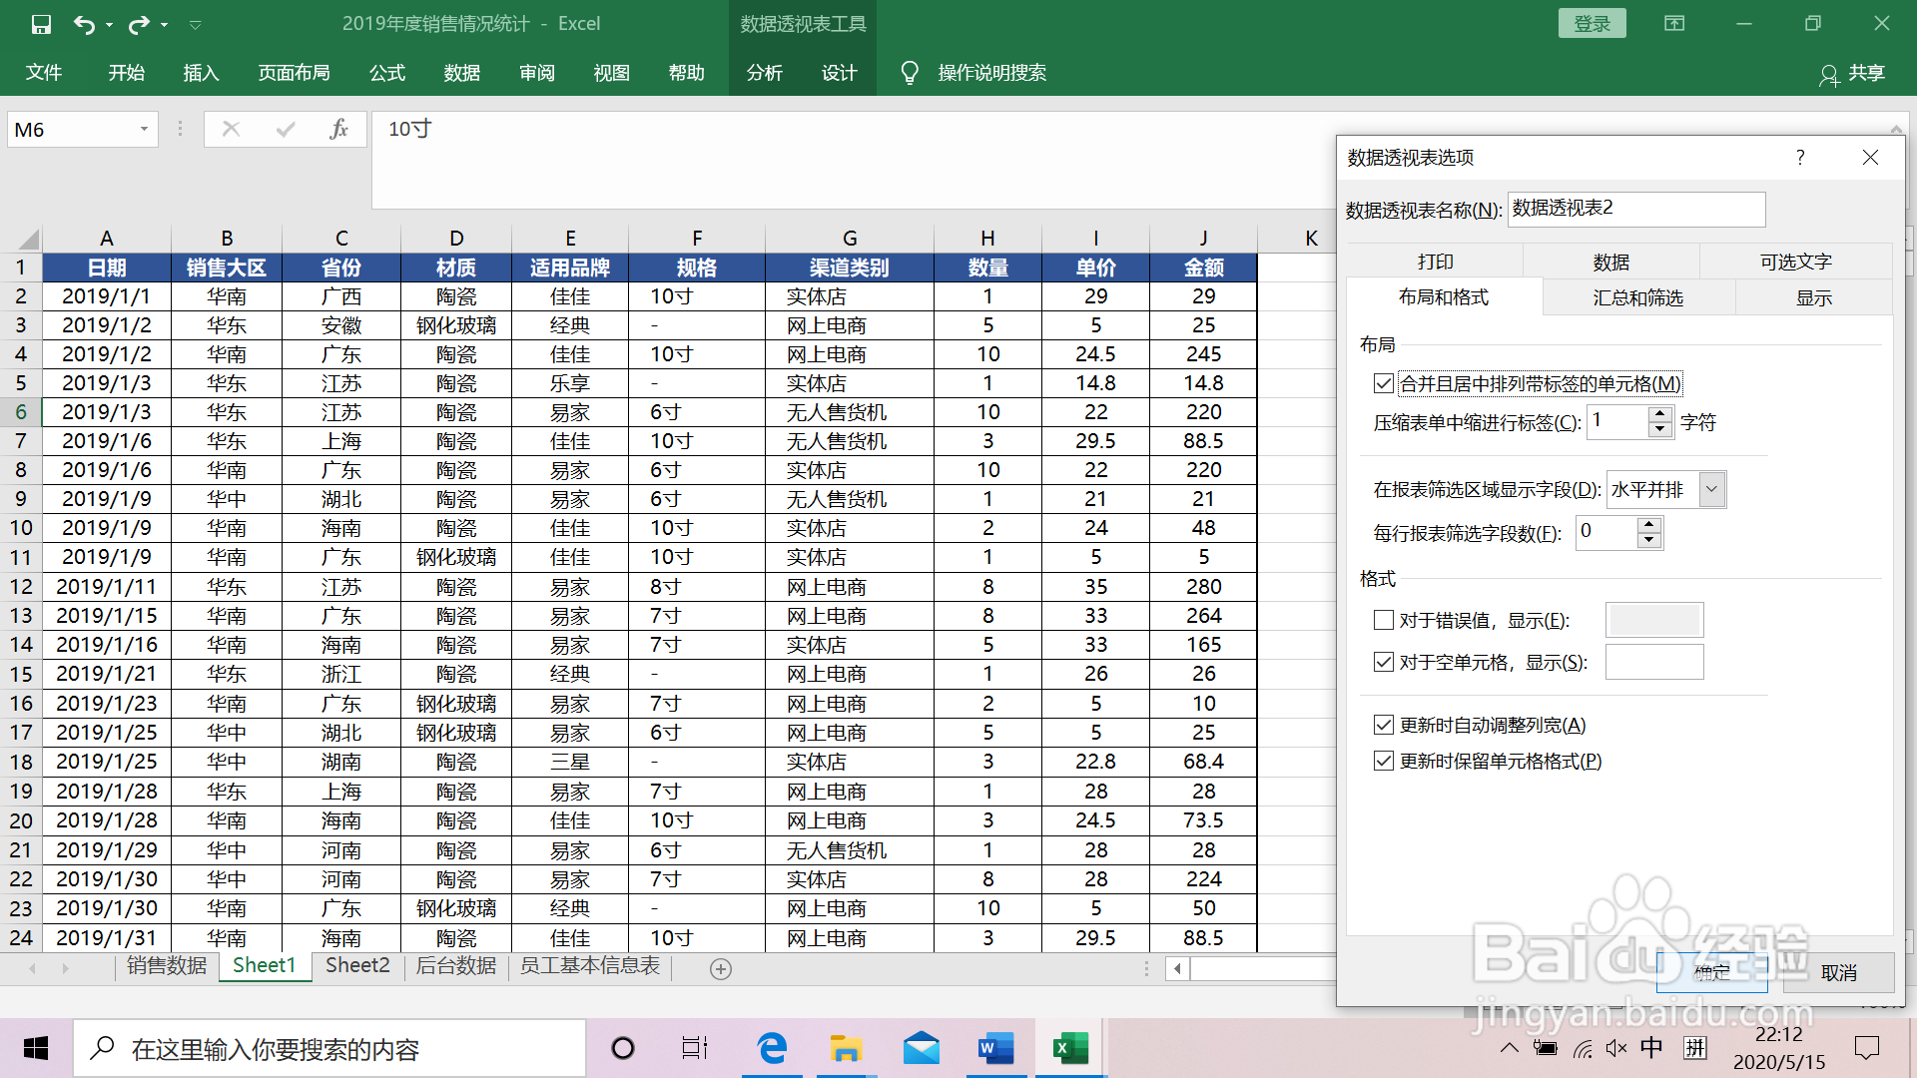
Task: Click the horizontal scrollbar left arrow
Action: tap(1177, 968)
